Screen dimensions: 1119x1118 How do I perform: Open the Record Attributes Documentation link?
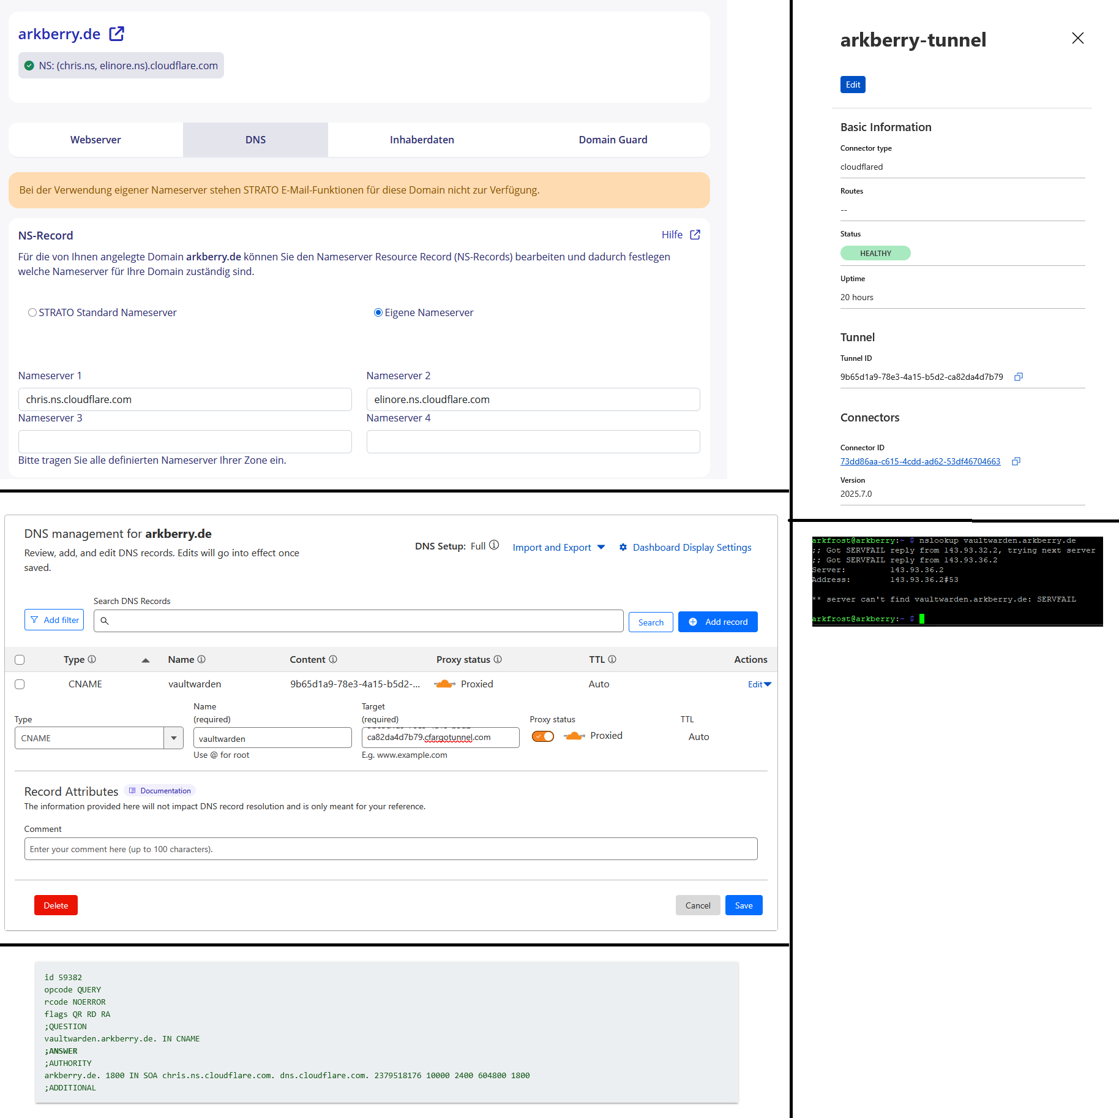(x=160, y=791)
